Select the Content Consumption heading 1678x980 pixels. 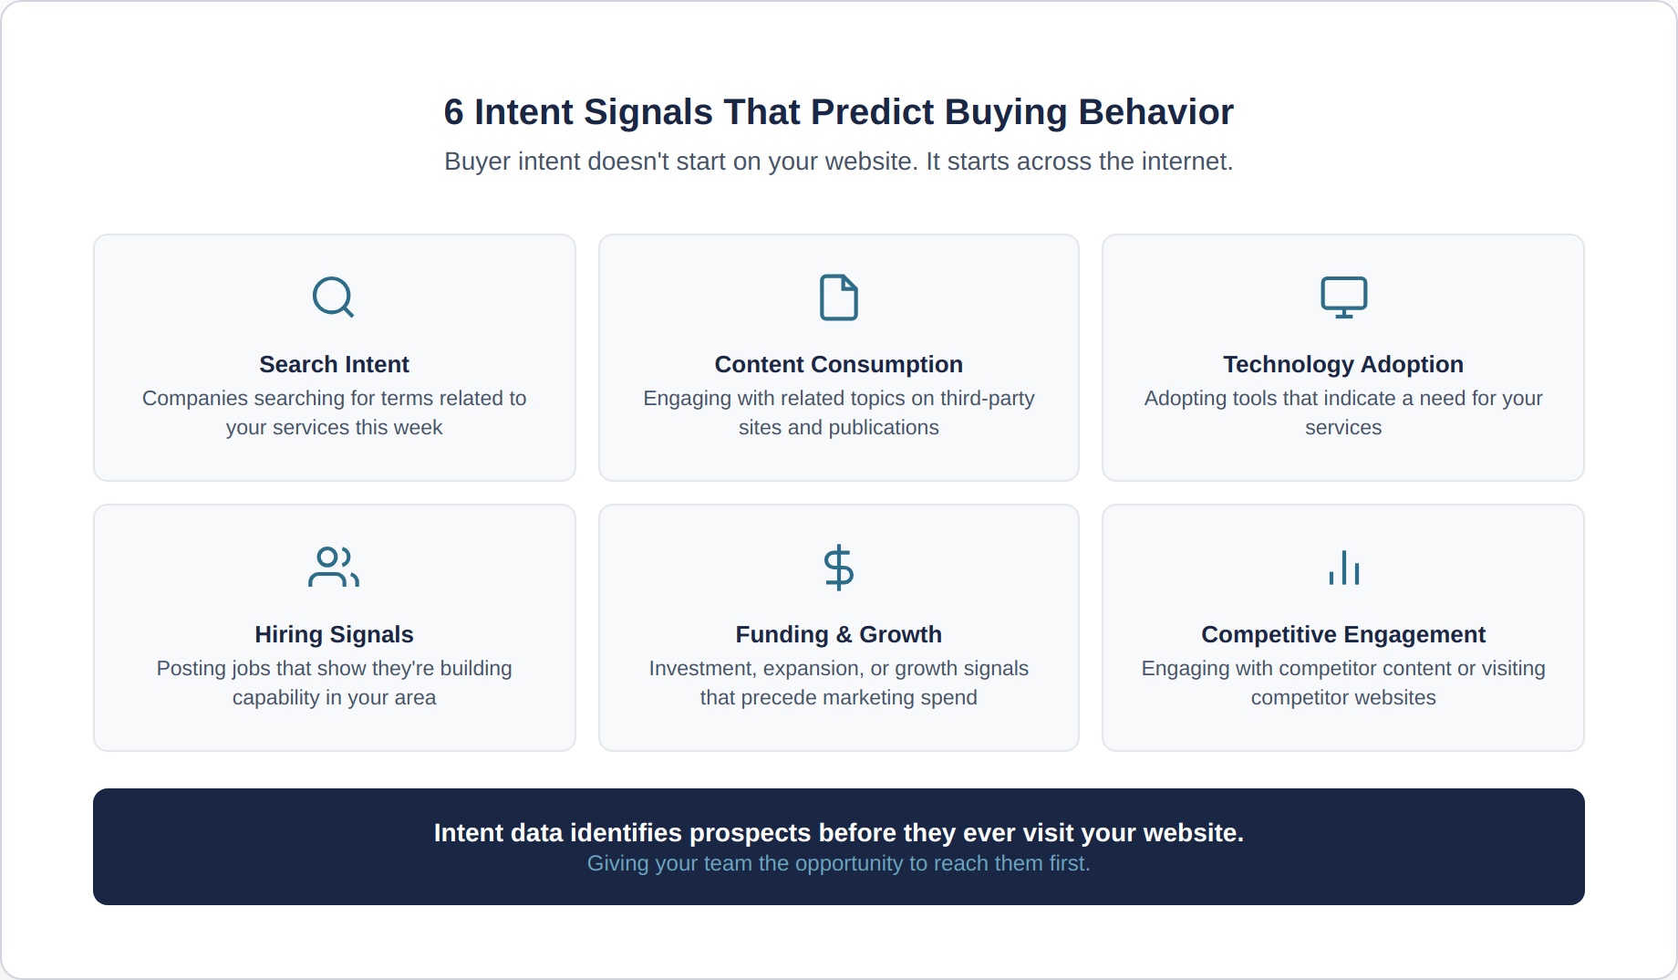(x=838, y=364)
